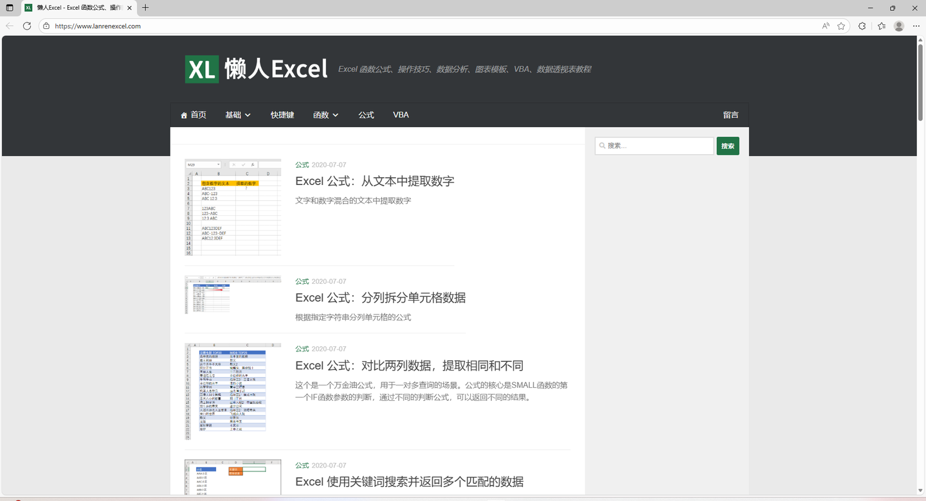
Task: Open article 对比两列数据，提取相同和不同
Action: pyautogui.click(x=410, y=366)
